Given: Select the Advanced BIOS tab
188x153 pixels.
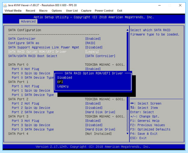Looking at the screenshot, I should tap(28, 21).
